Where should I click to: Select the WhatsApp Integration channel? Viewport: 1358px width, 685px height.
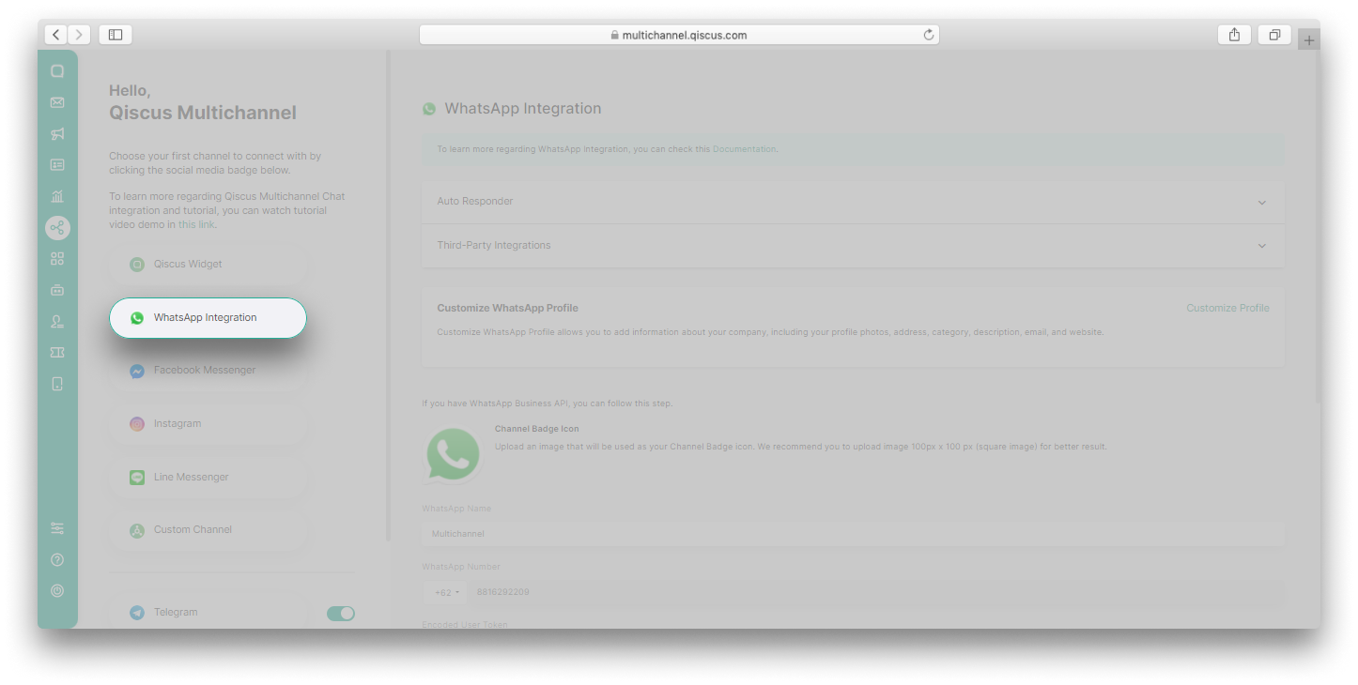(x=208, y=318)
